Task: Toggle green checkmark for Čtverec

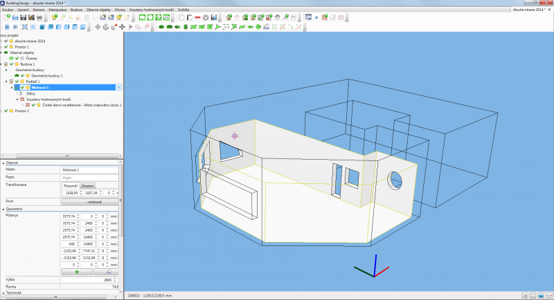Action: coord(17,58)
